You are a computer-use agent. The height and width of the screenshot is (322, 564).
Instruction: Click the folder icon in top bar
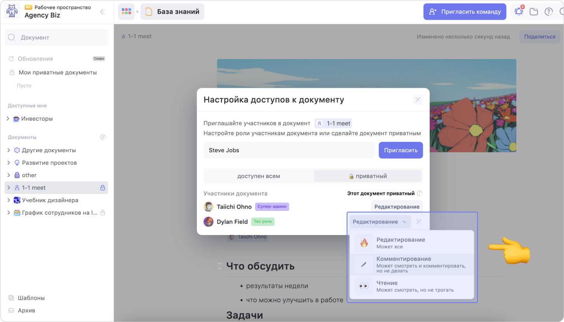pyautogui.click(x=534, y=12)
